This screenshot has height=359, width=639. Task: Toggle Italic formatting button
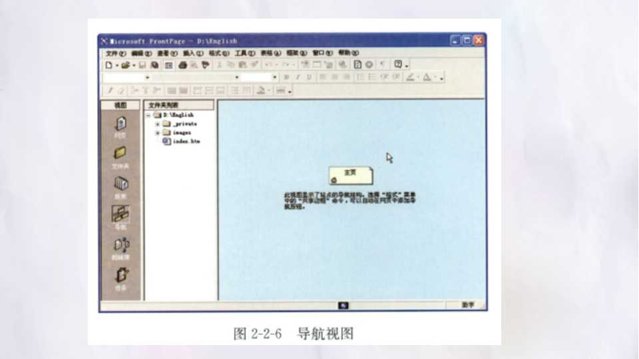pos(298,77)
